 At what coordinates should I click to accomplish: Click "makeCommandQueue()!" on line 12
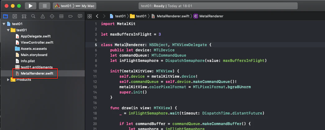(x=215, y=82)
